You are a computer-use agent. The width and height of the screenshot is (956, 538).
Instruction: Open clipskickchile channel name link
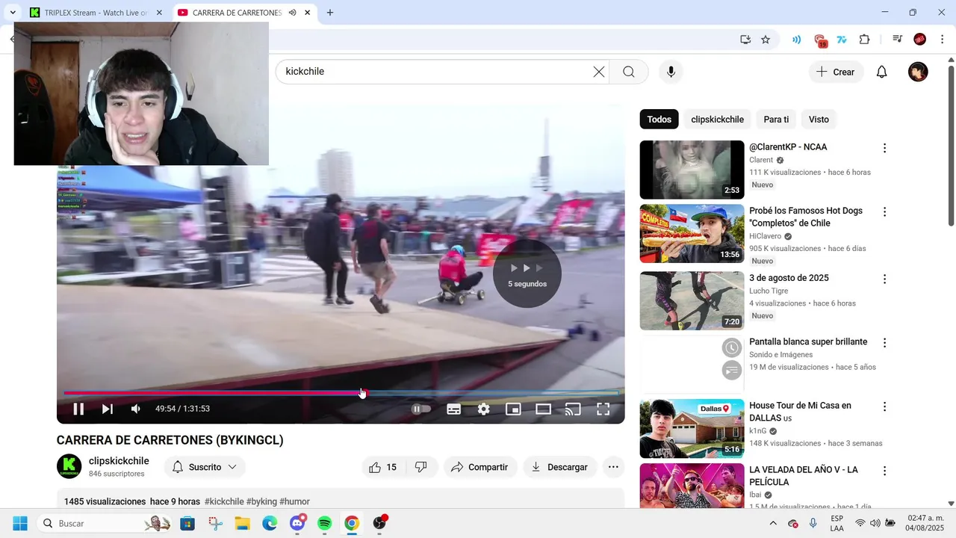pos(119,461)
